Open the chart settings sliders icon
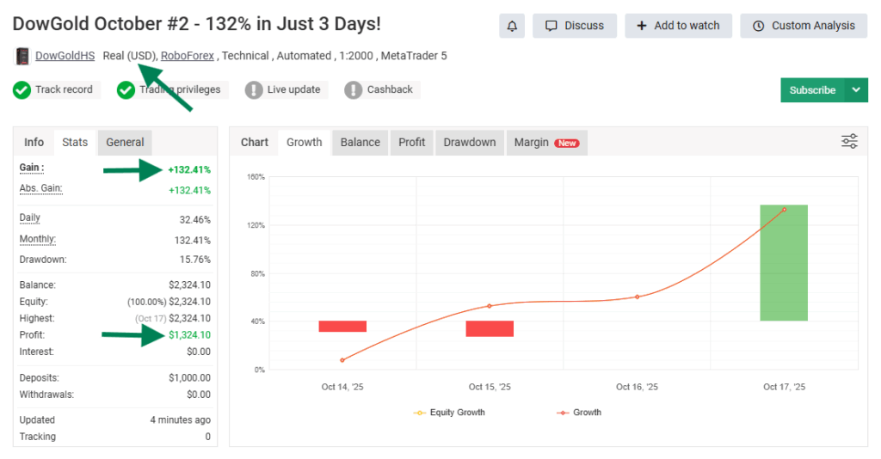 pos(849,142)
